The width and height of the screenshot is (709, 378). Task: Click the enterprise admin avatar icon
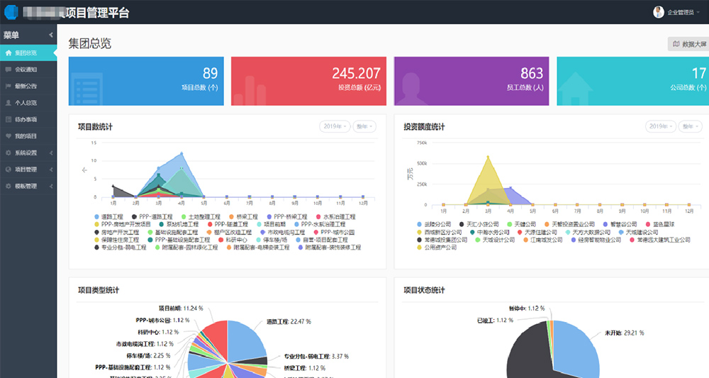659,11
